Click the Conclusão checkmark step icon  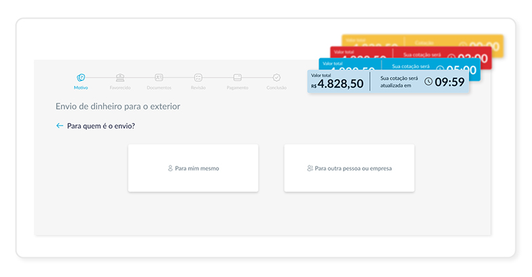[277, 78]
